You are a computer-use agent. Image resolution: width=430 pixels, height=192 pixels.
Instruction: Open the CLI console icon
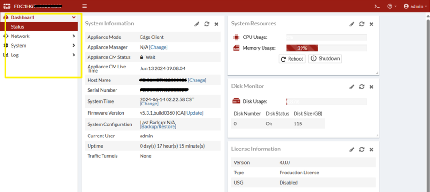[377, 6]
